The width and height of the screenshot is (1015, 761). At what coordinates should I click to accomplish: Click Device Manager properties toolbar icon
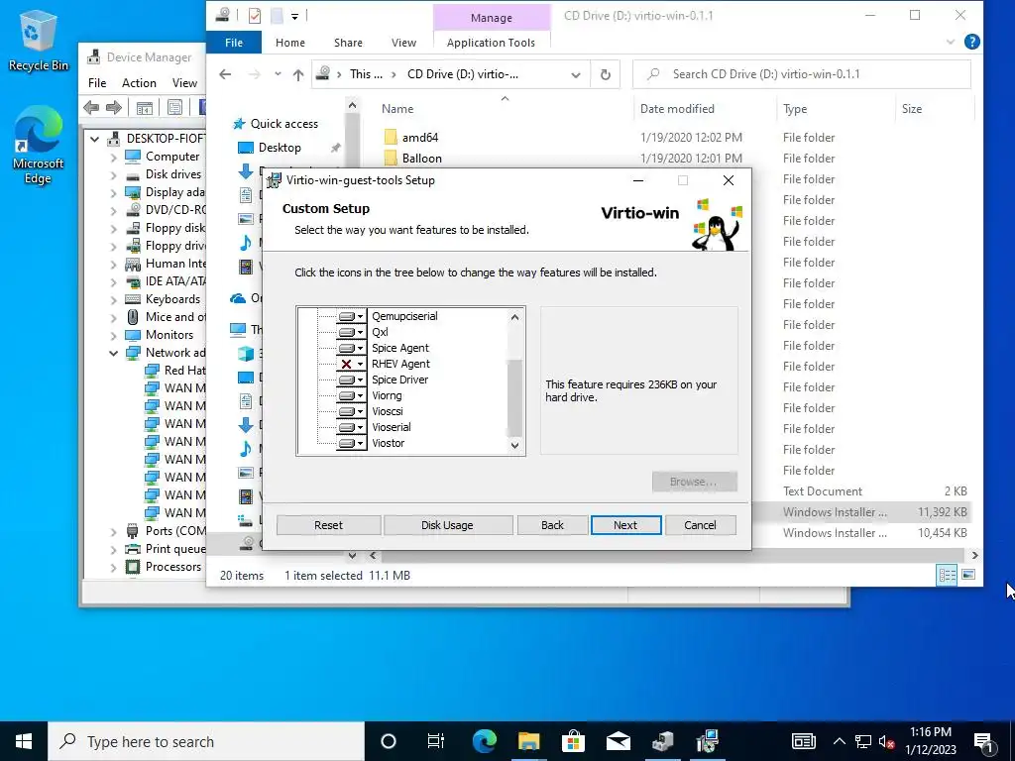174,107
